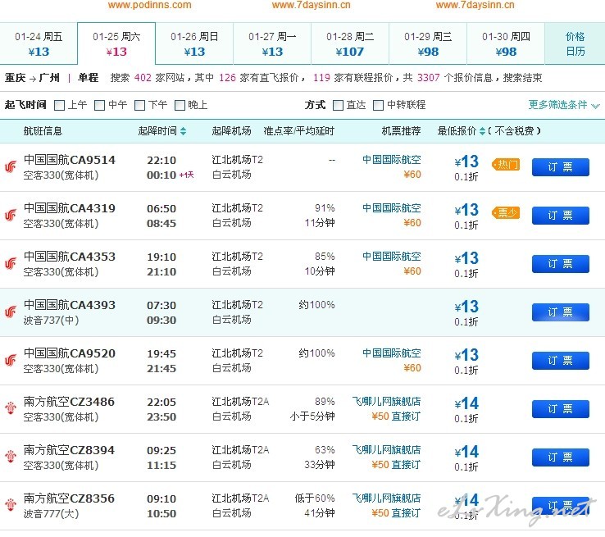The width and height of the screenshot is (605, 537).
Task: Open 飞哪儿网旗舰店 link on CZ8356 row
Action: tap(386, 498)
